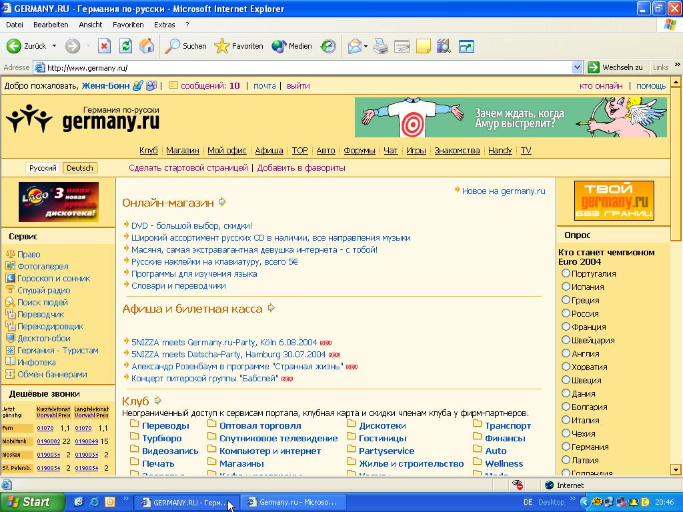Click the Слушай радио icon
The image size is (683, 512).
pos(11,290)
